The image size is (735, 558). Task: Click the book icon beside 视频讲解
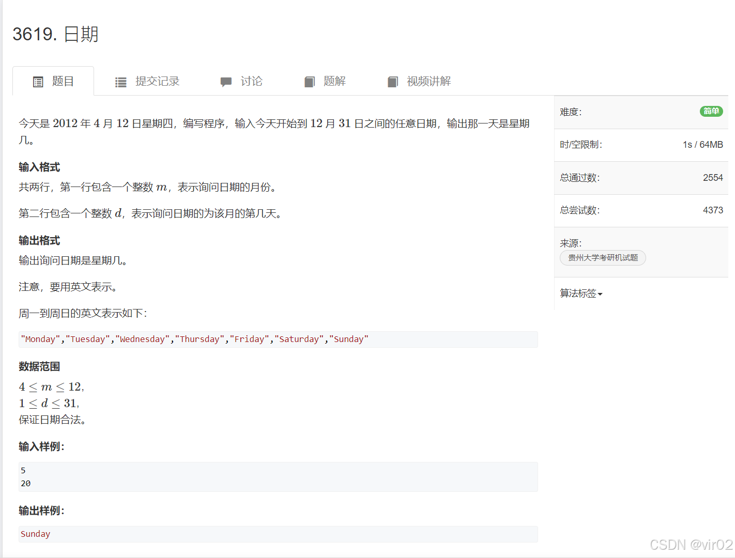click(392, 81)
